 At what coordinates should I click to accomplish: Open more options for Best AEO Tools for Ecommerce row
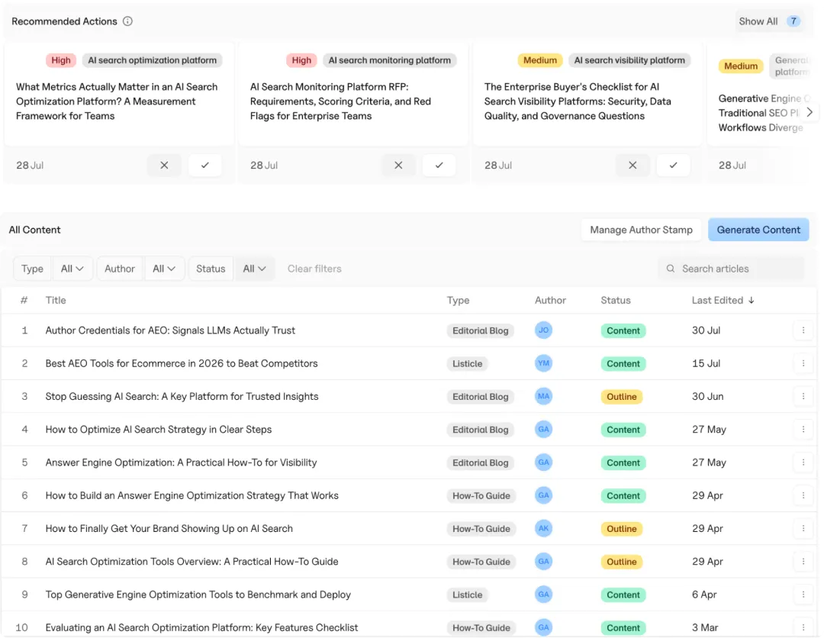(803, 363)
